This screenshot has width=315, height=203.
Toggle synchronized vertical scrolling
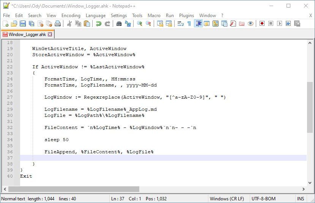[x=160, y=24]
